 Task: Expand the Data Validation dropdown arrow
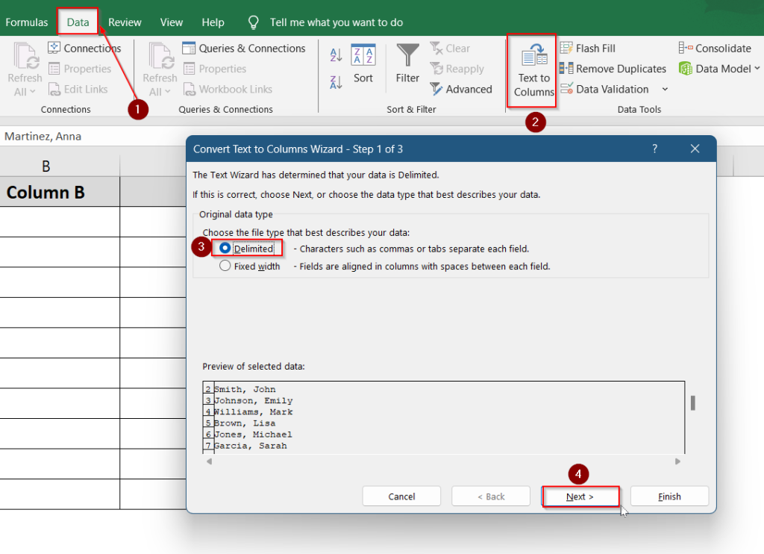(665, 90)
